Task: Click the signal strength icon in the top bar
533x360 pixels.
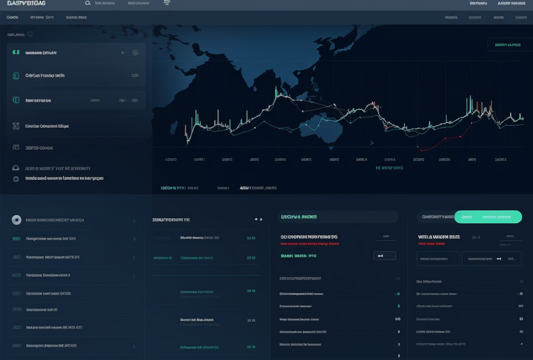Action: tap(167, 3)
